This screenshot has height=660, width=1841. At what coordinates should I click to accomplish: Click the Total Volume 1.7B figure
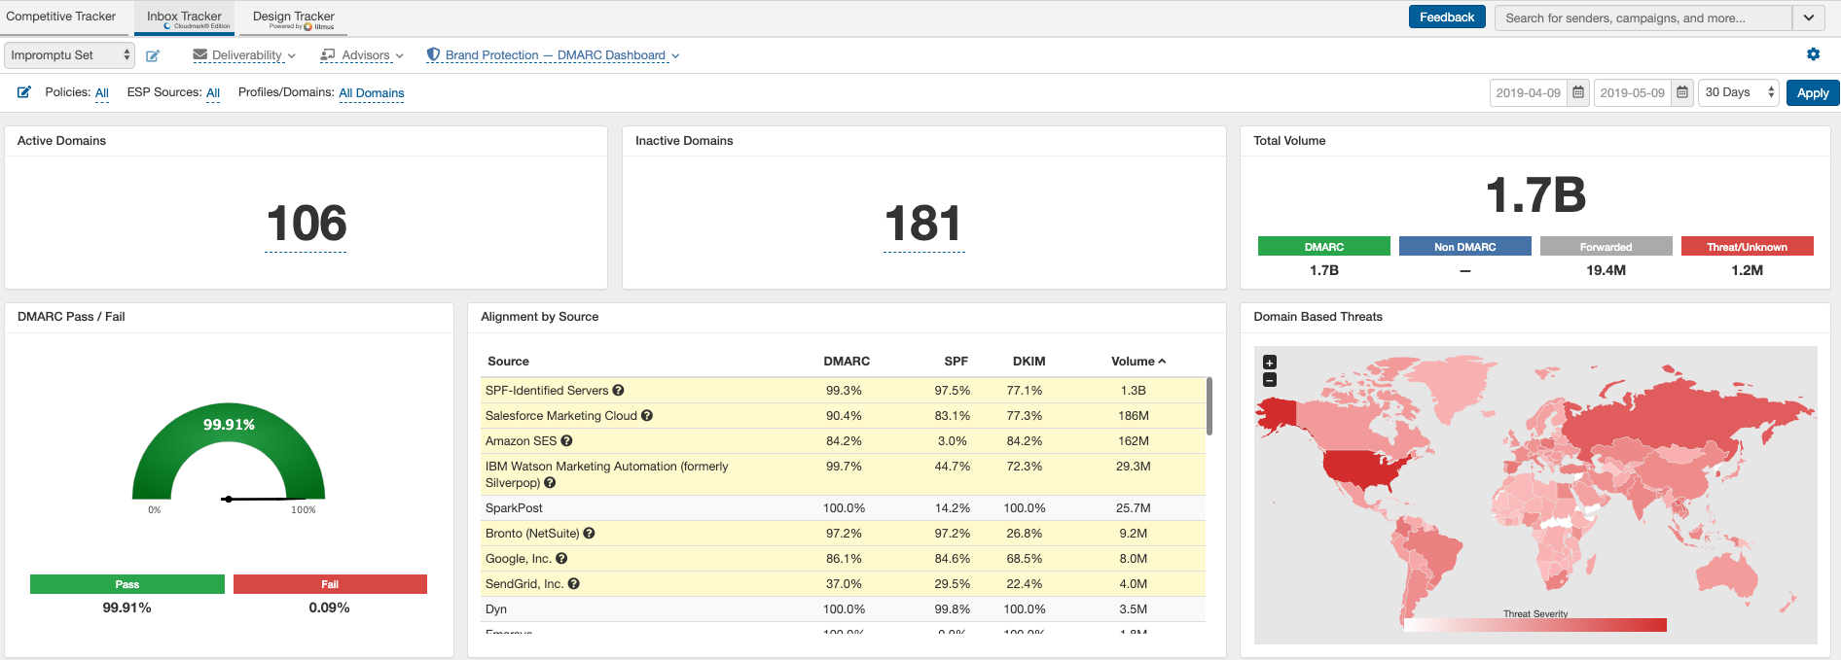[x=1535, y=195]
